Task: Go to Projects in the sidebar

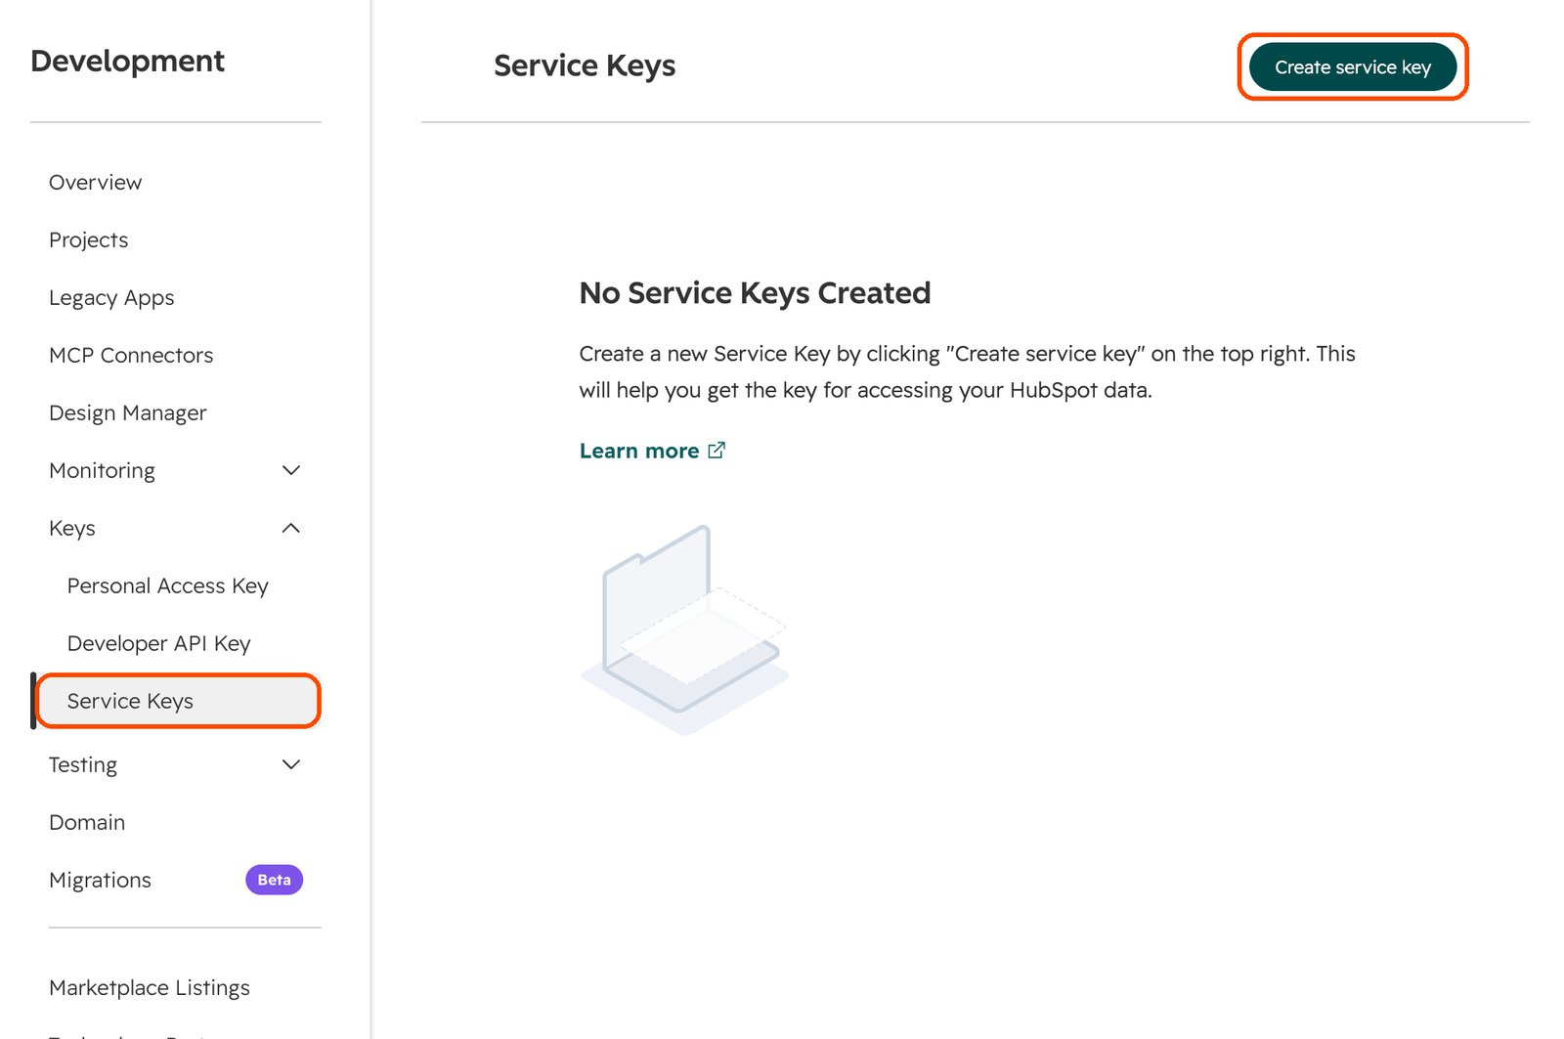Action: [x=89, y=239]
